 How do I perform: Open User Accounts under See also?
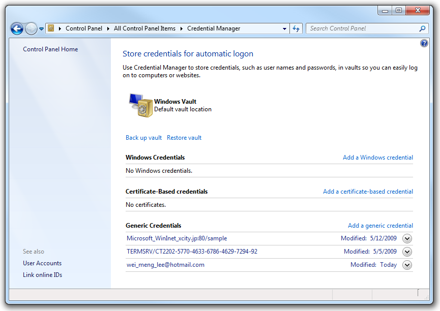click(x=42, y=263)
